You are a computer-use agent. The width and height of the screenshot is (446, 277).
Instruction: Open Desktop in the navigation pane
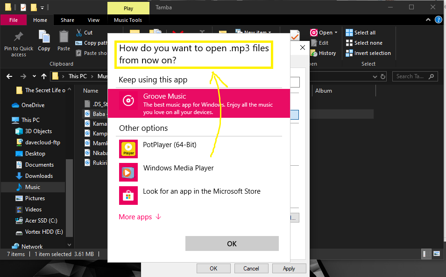30,154
